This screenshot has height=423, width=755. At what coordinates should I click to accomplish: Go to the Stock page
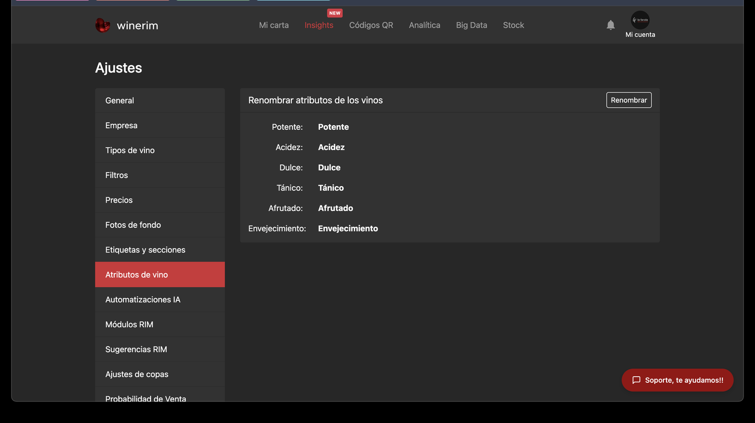pos(513,25)
